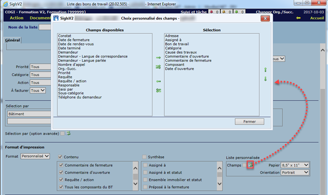Viewport: 328px width, 195px height.
Task: Click the remove-all-fields double left arrow
Action: [158, 90]
